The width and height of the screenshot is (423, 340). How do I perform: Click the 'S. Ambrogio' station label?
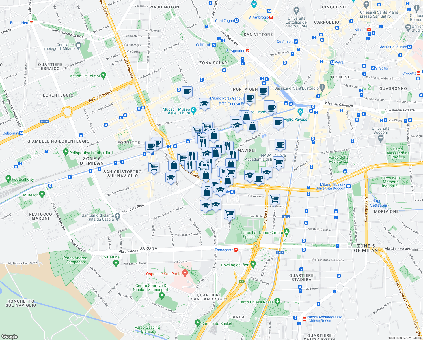pyautogui.click(x=258, y=17)
